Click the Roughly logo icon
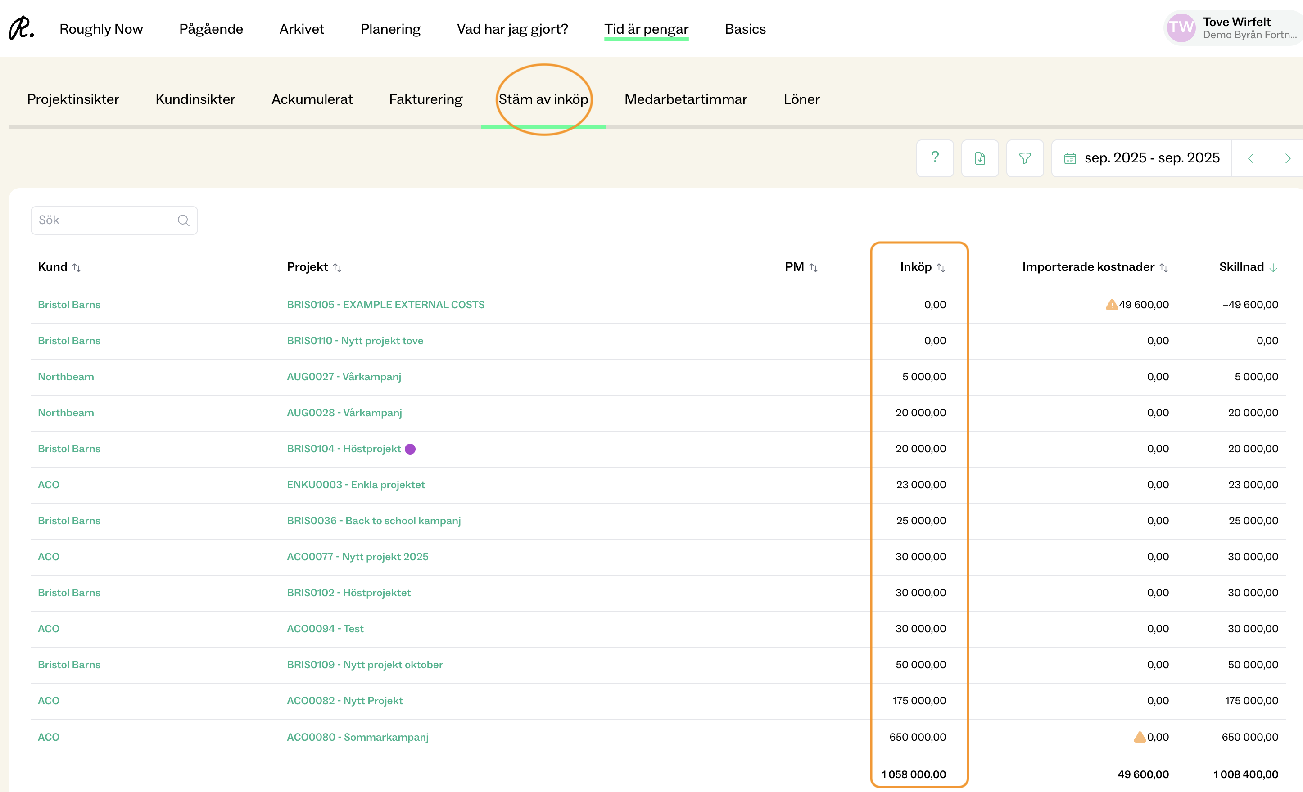 [x=22, y=28]
